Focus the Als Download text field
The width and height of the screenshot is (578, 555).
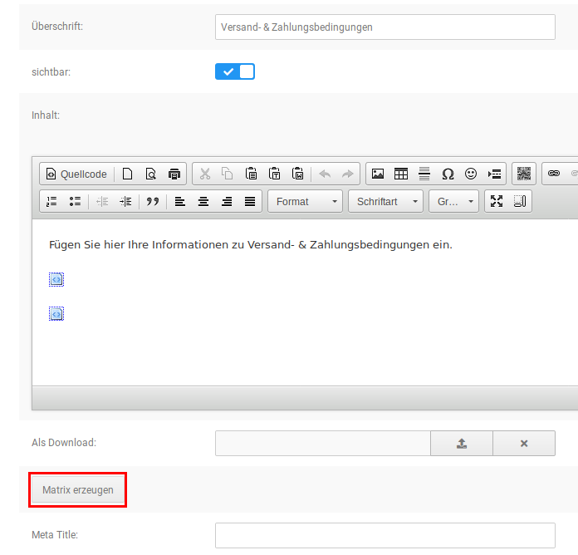pos(323,444)
